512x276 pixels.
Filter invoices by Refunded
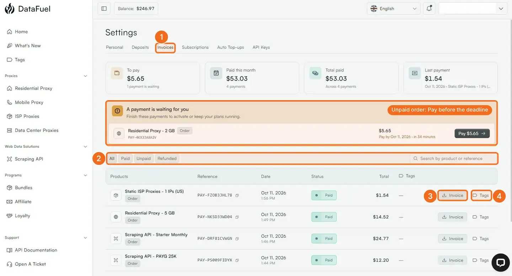[167, 158]
